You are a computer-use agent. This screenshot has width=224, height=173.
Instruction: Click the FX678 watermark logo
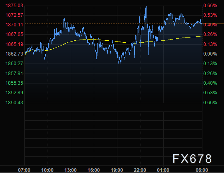tap(192, 159)
